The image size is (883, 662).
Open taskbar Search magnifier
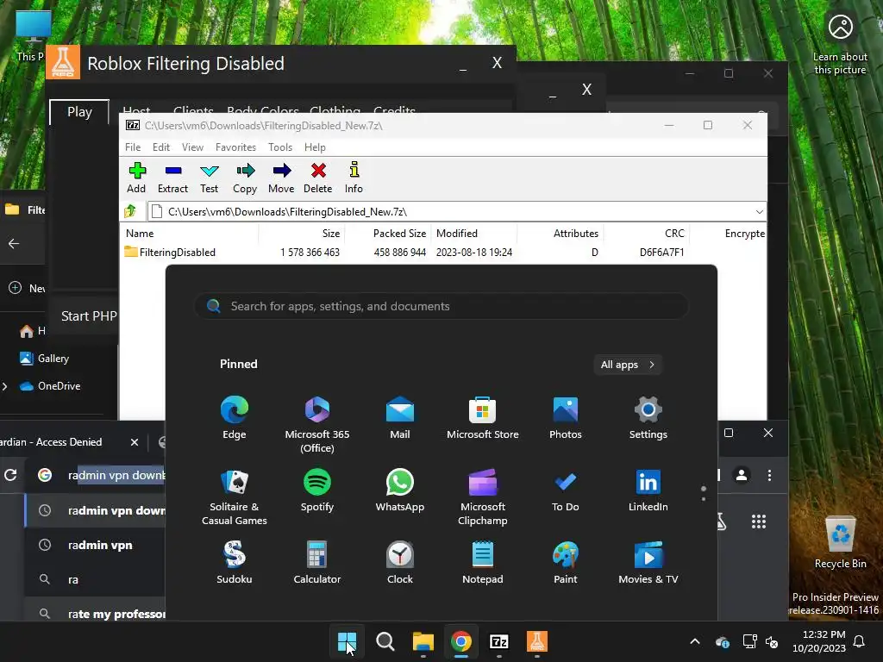click(x=385, y=641)
